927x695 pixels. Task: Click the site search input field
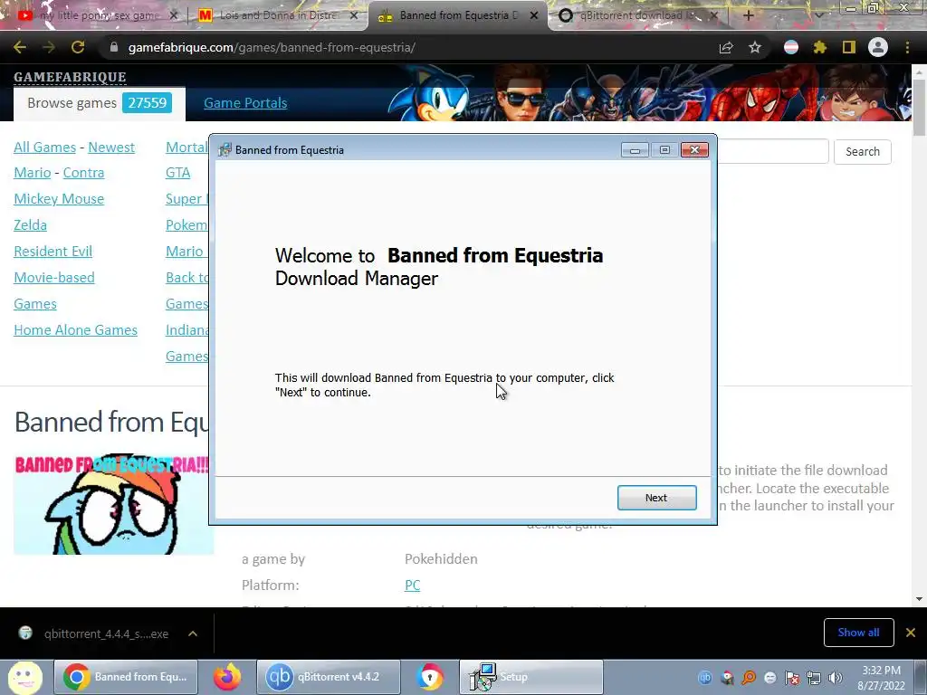tap(773, 151)
